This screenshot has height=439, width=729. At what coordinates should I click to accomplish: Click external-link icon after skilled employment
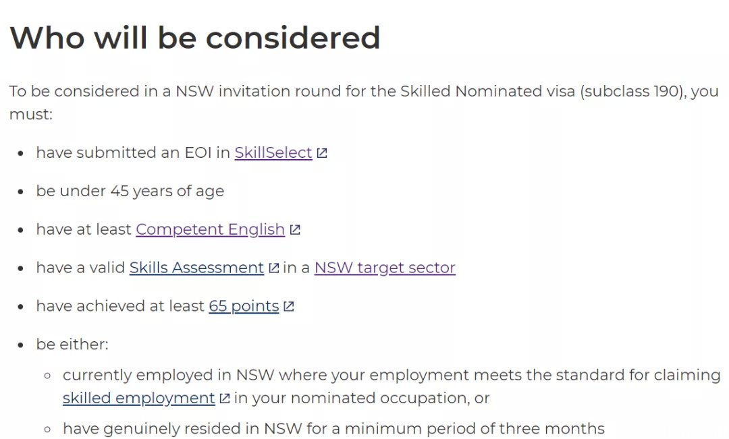[225, 398]
